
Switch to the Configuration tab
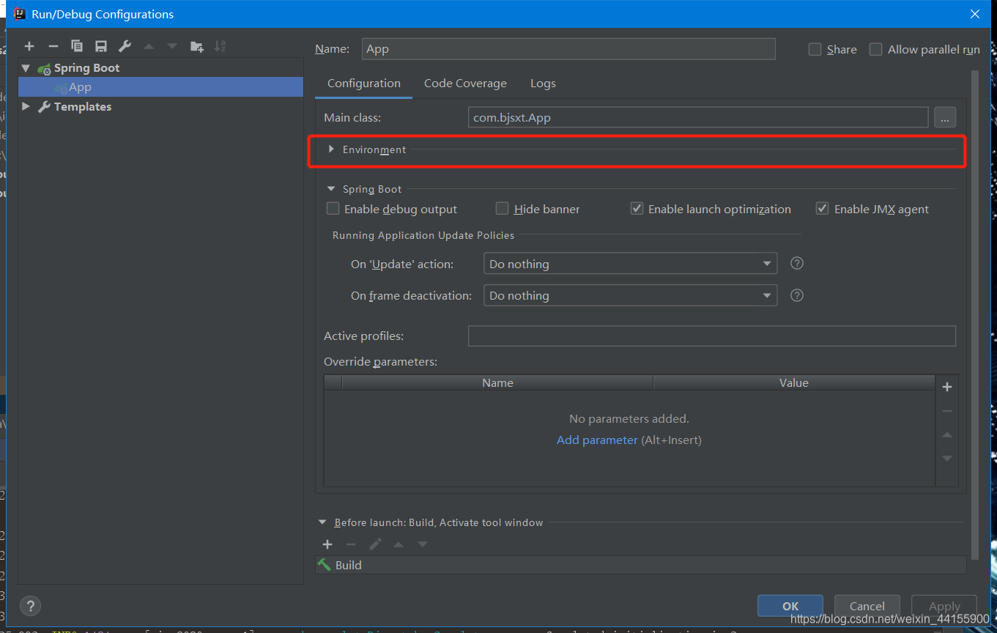(x=364, y=84)
